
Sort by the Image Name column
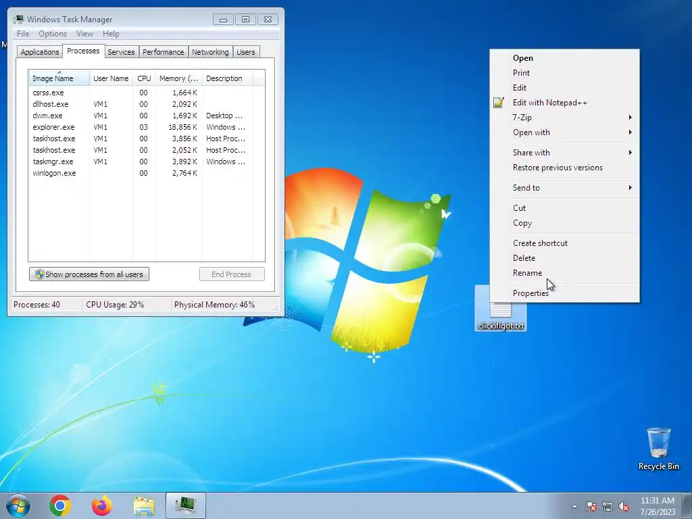coord(59,78)
